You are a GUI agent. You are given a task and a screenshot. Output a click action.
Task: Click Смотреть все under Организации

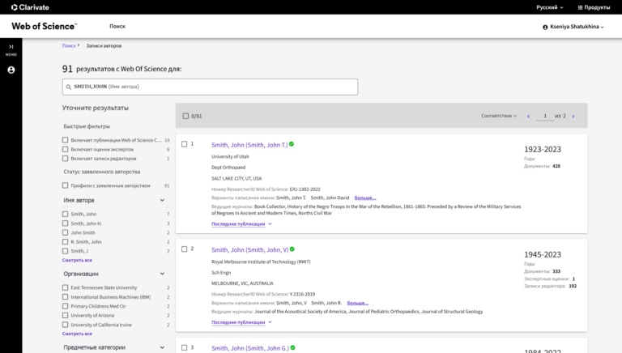(77, 334)
